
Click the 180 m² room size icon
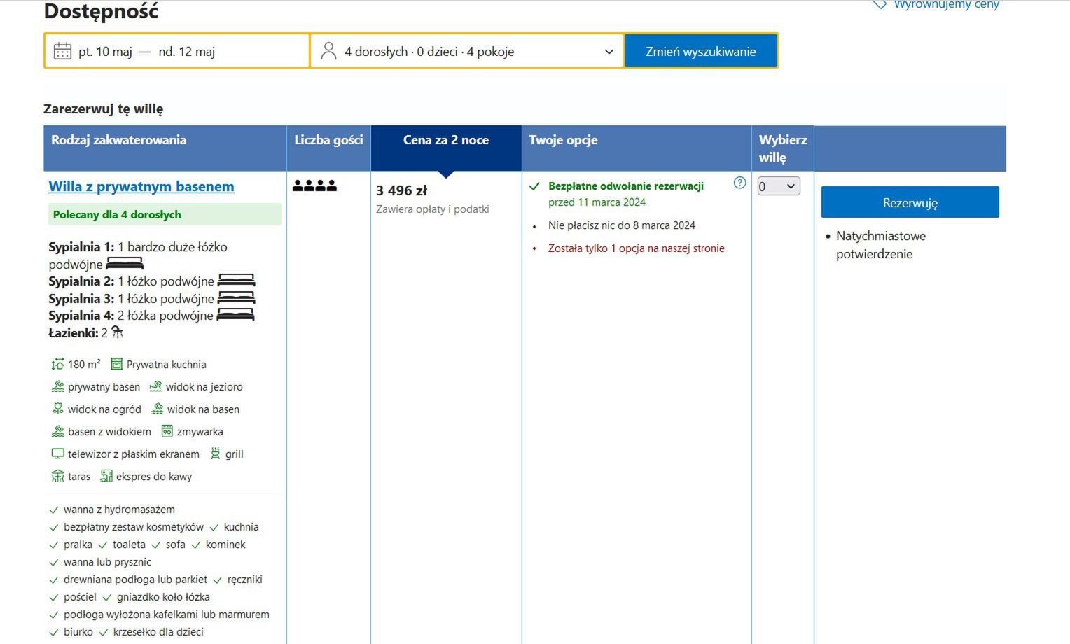[57, 364]
